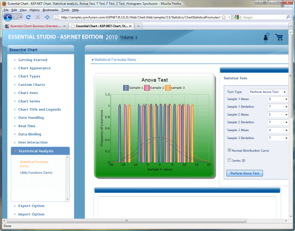The width and height of the screenshot is (295, 231).
Task: Go to home page via house icon
Action: pos(47,17)
